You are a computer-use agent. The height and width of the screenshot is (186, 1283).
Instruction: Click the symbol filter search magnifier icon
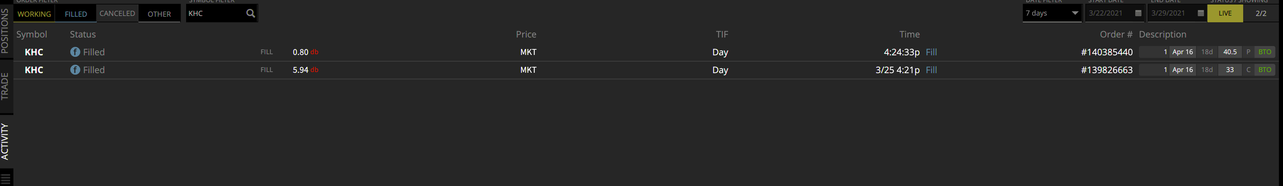(x=250, y=13)
